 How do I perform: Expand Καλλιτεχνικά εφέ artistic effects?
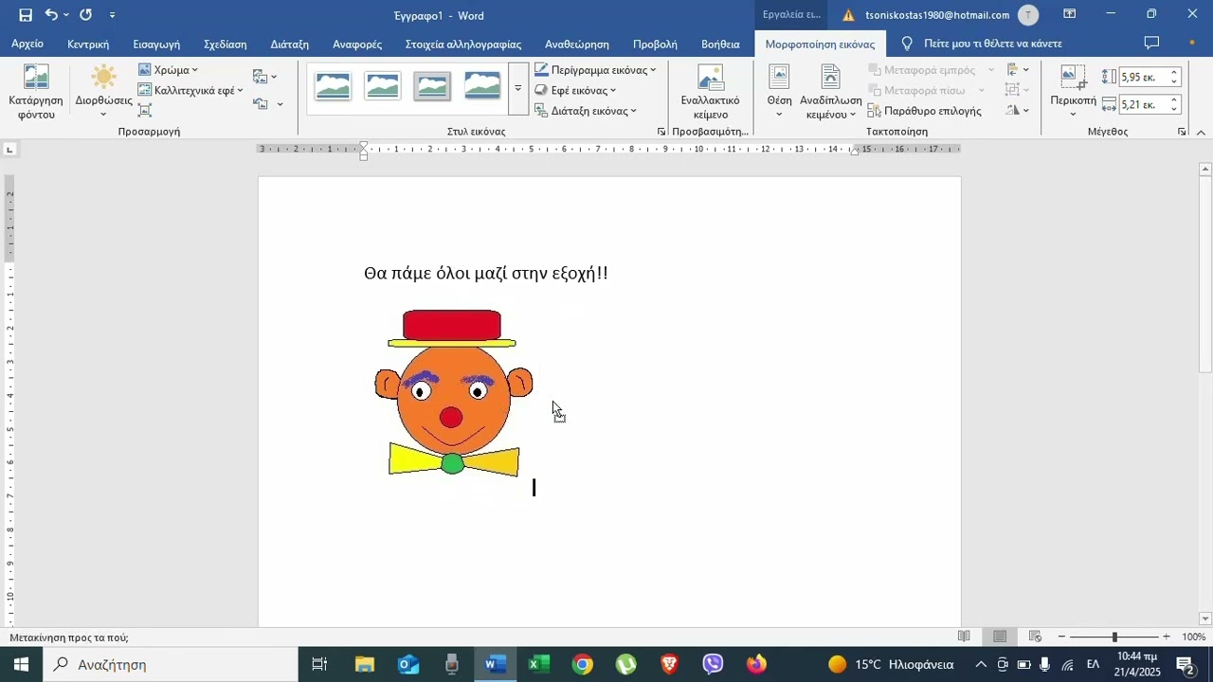click(x=190, y=90)
